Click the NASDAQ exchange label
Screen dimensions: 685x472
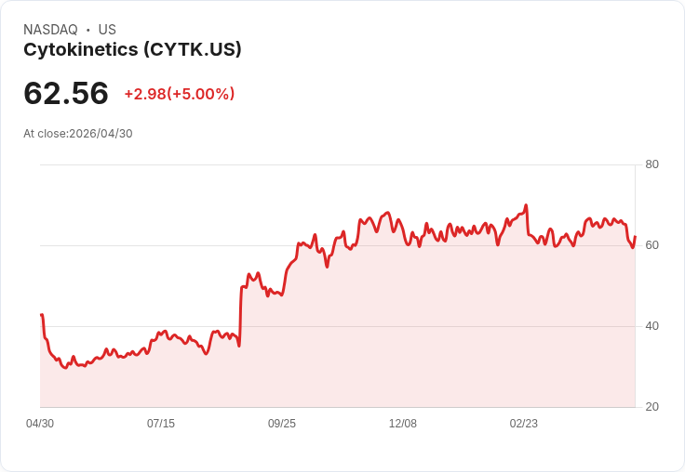pos(50,30)
